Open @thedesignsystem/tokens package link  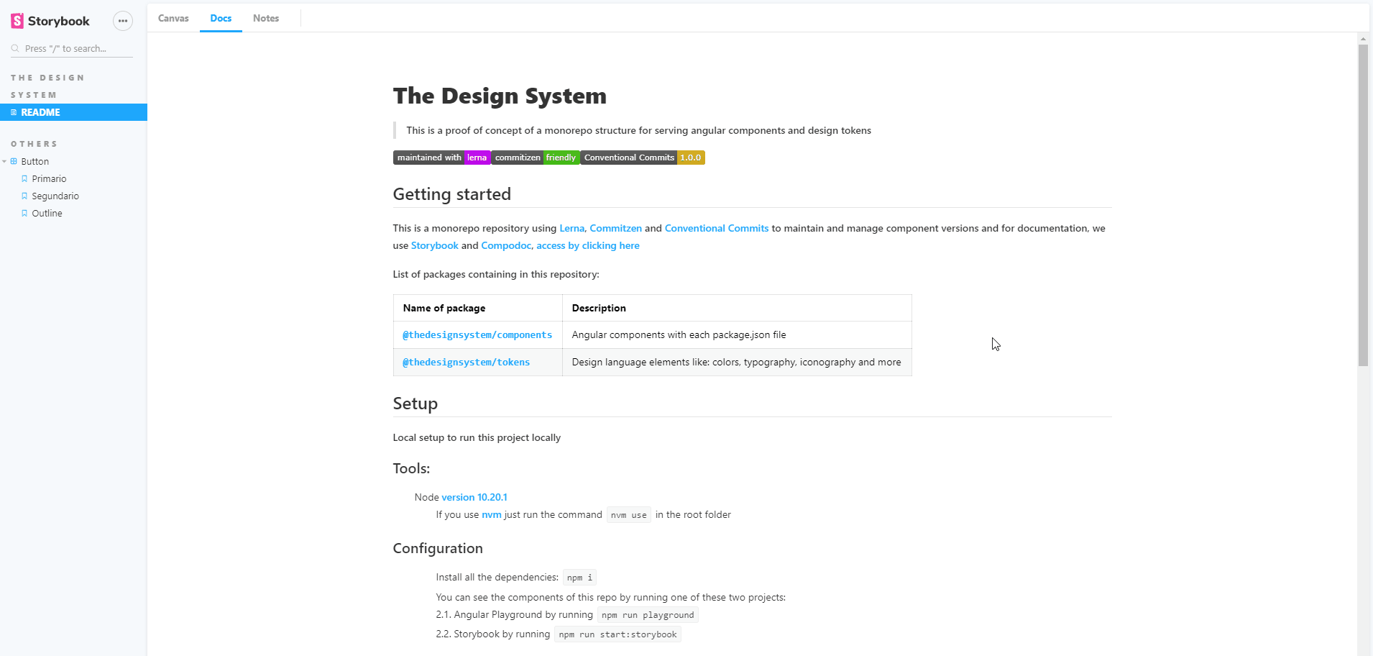click(466, 362)
